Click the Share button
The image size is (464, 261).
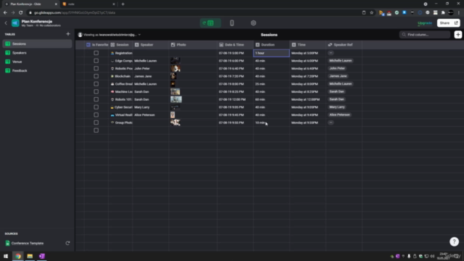[x=448, y=23]
